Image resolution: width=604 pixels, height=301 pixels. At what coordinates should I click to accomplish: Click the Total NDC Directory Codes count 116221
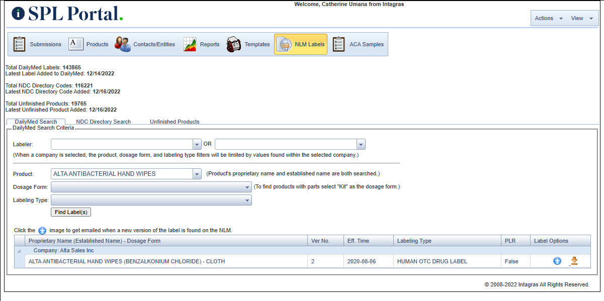(84, 85)
